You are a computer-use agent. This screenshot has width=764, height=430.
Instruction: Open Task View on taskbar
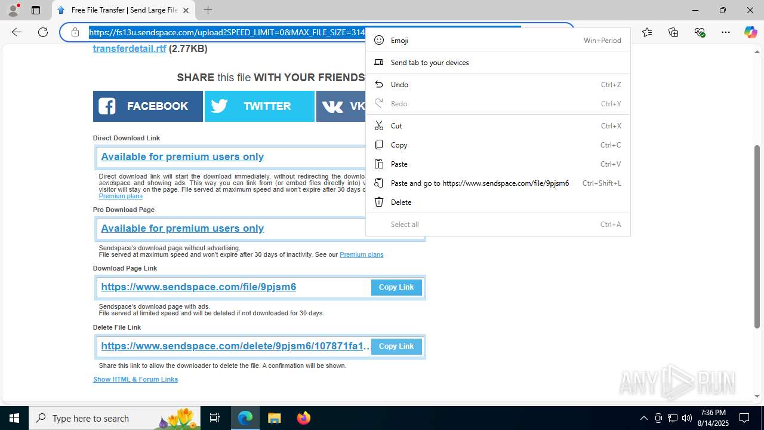click(x=215, y=418)
